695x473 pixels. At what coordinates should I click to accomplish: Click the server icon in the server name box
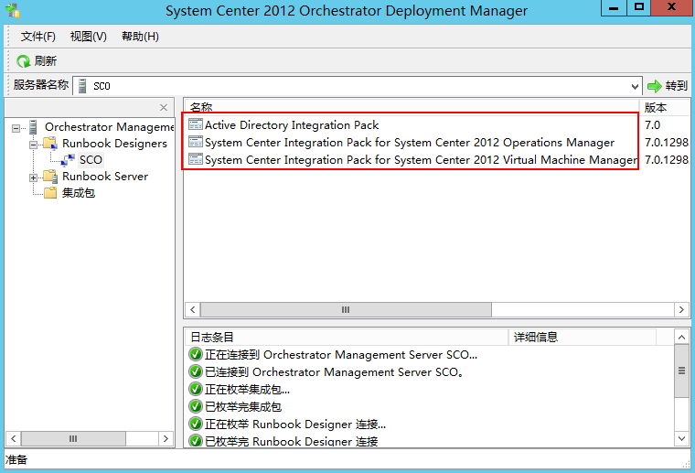pyautogui.click(x=82, y=86)
